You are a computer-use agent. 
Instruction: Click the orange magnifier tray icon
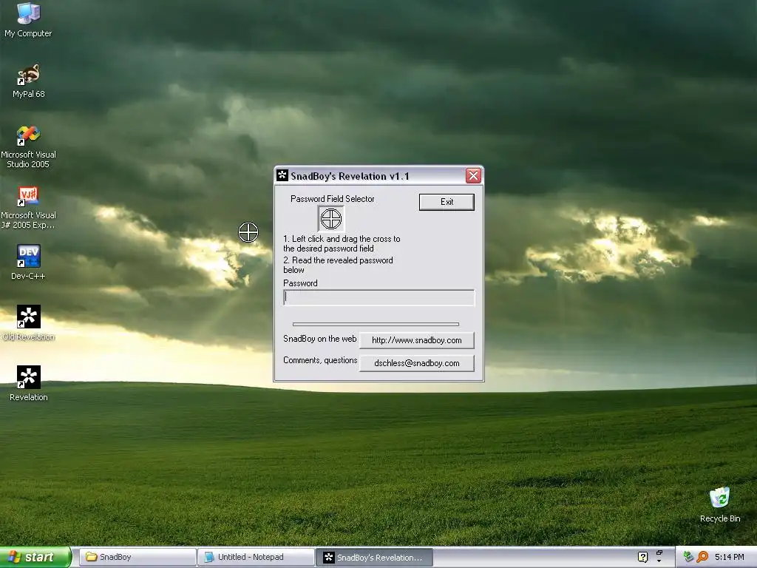pos(702,557)
